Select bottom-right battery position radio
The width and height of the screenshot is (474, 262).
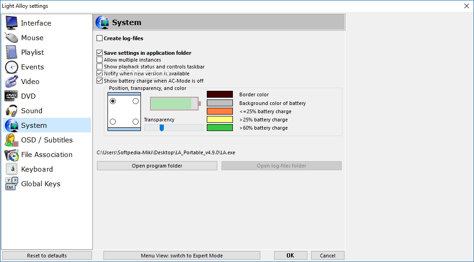pos(136,121)
